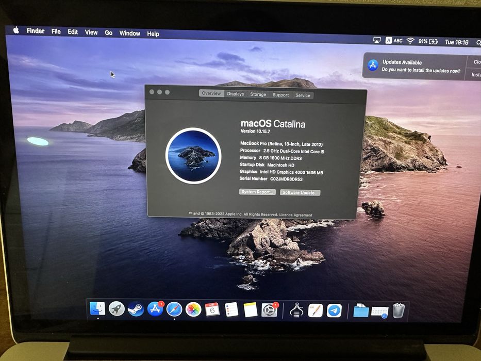Open System Information caliper icon in Dock
Image resolution: width=481 pixels, height=361 pixels.
pos(296,310)
